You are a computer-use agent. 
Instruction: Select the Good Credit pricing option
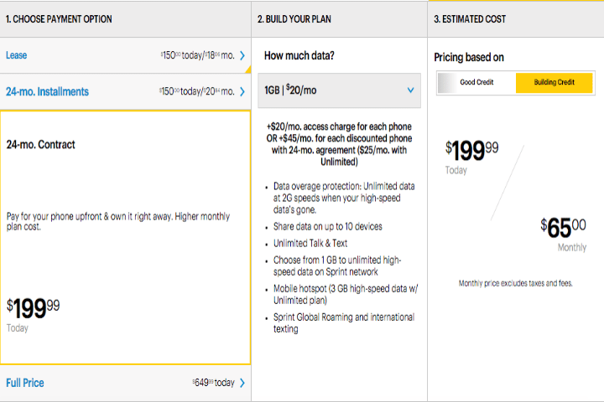pos(476,83)
